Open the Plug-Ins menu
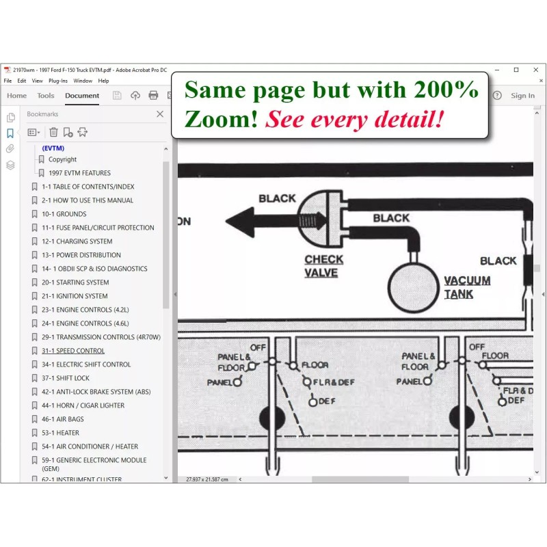Viewport: 547px width, 547px height. 58,81
